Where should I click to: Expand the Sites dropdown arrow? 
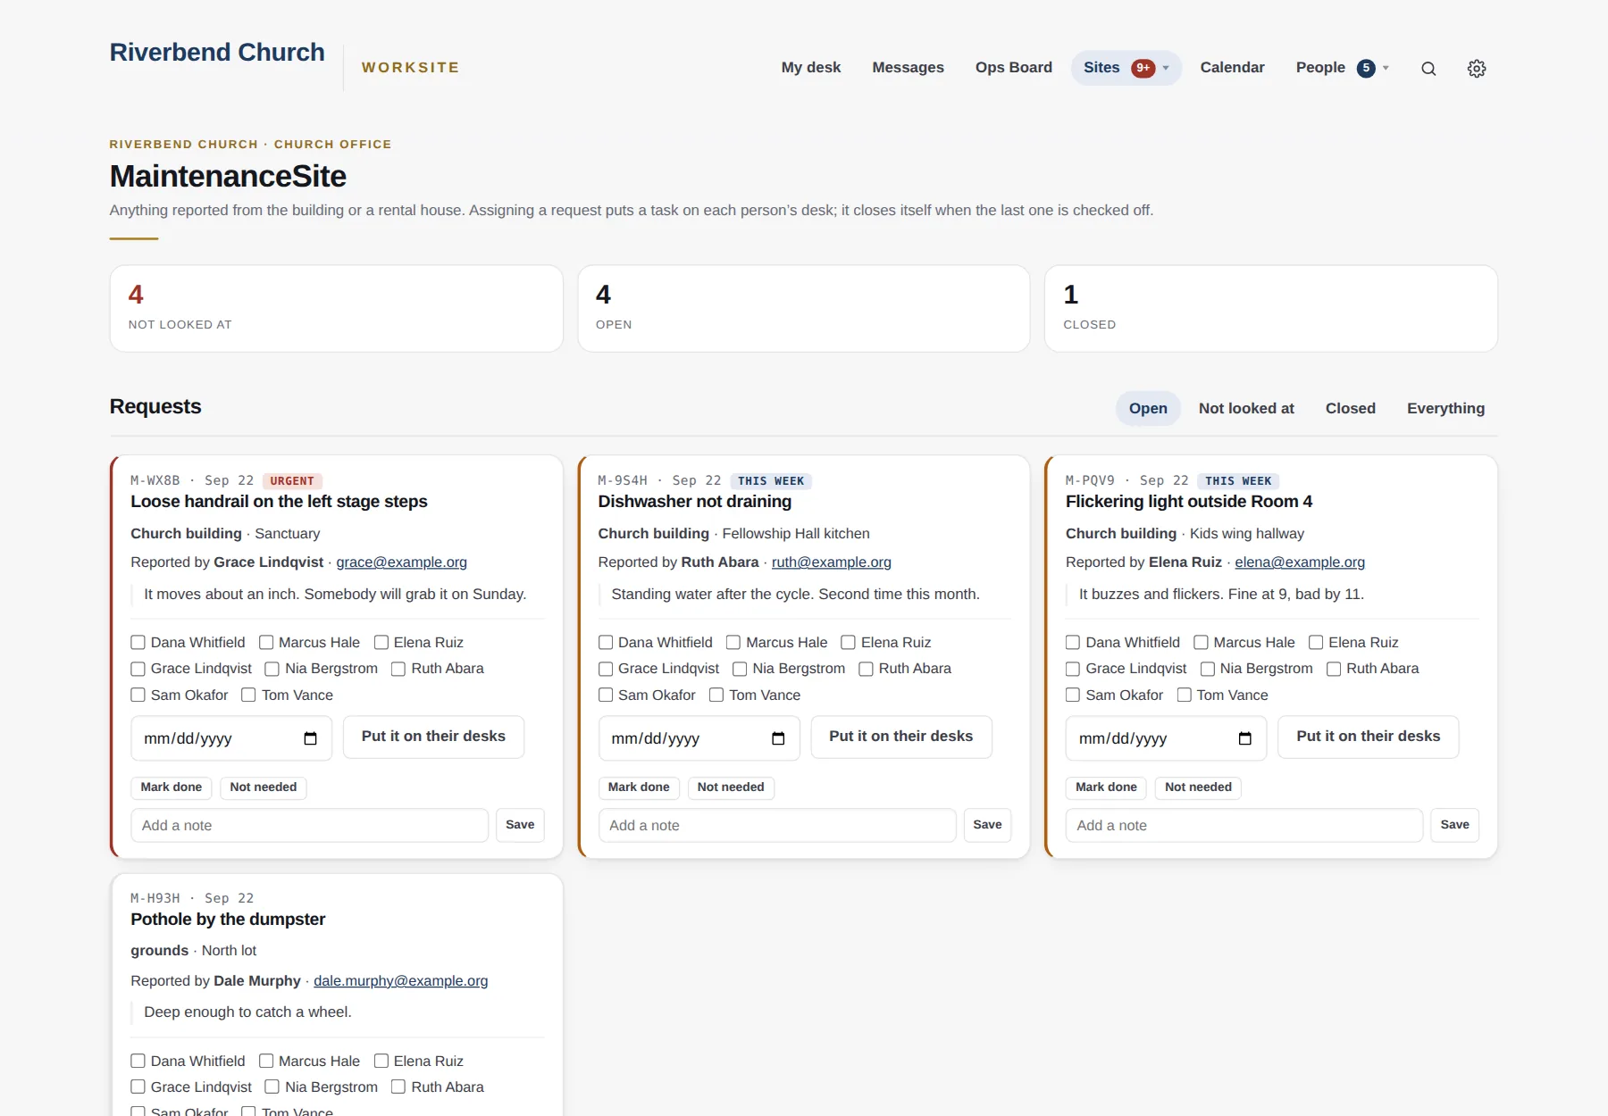click(1166, 68)
